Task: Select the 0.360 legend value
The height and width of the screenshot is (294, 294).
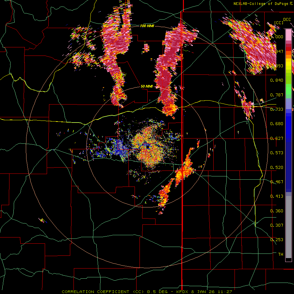Action: (277, 211)
